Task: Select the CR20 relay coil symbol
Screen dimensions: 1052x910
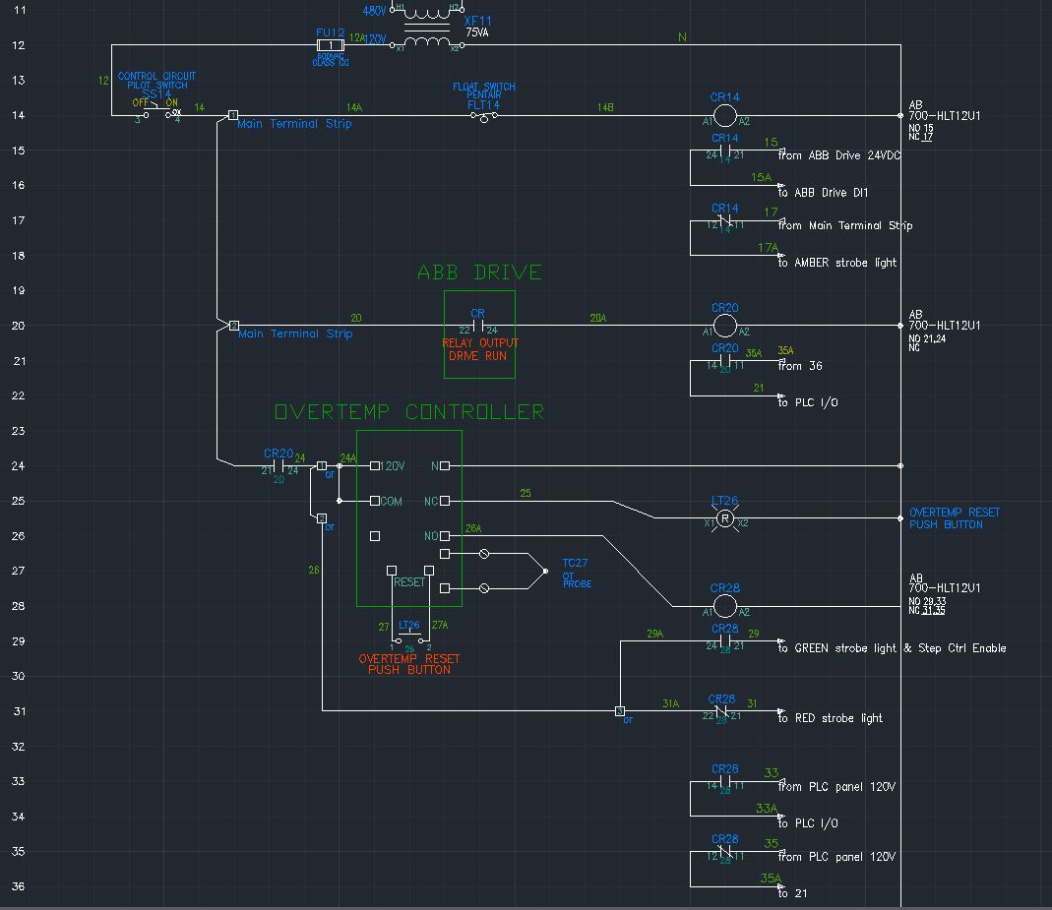Action: 725,325
